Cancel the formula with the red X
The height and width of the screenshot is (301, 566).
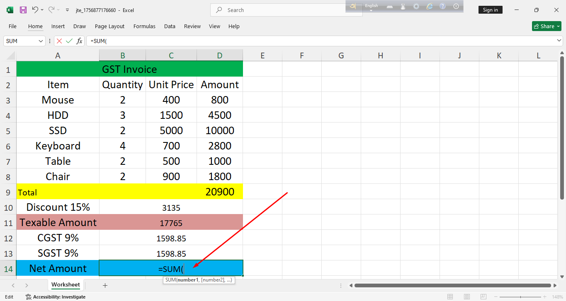coord(59,41)
